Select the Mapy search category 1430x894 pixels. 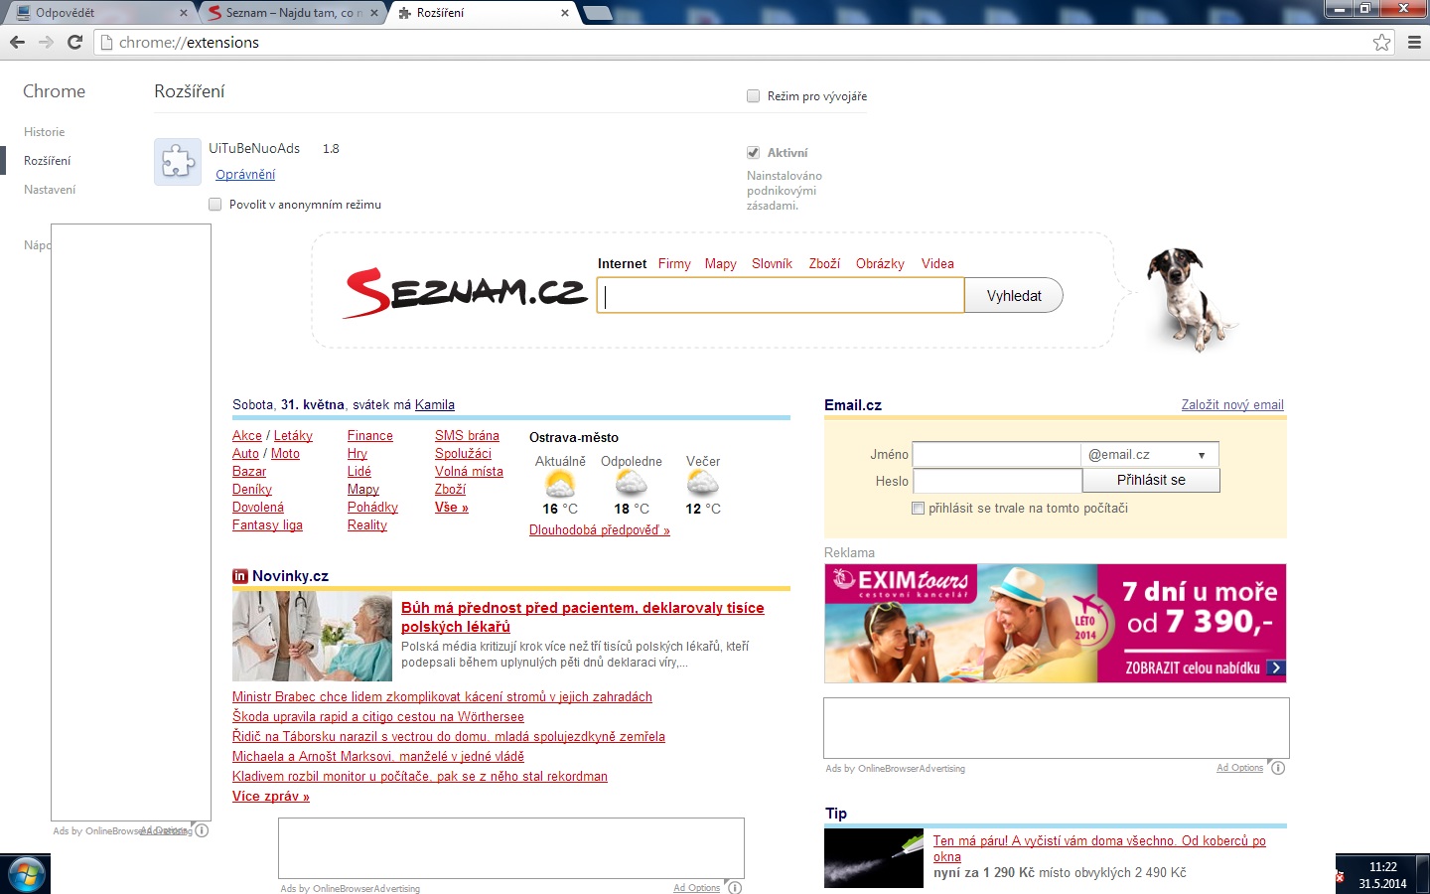point(721,264)
